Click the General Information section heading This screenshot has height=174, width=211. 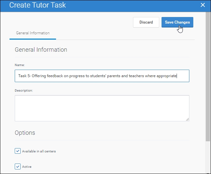click(x=41, y=50)
